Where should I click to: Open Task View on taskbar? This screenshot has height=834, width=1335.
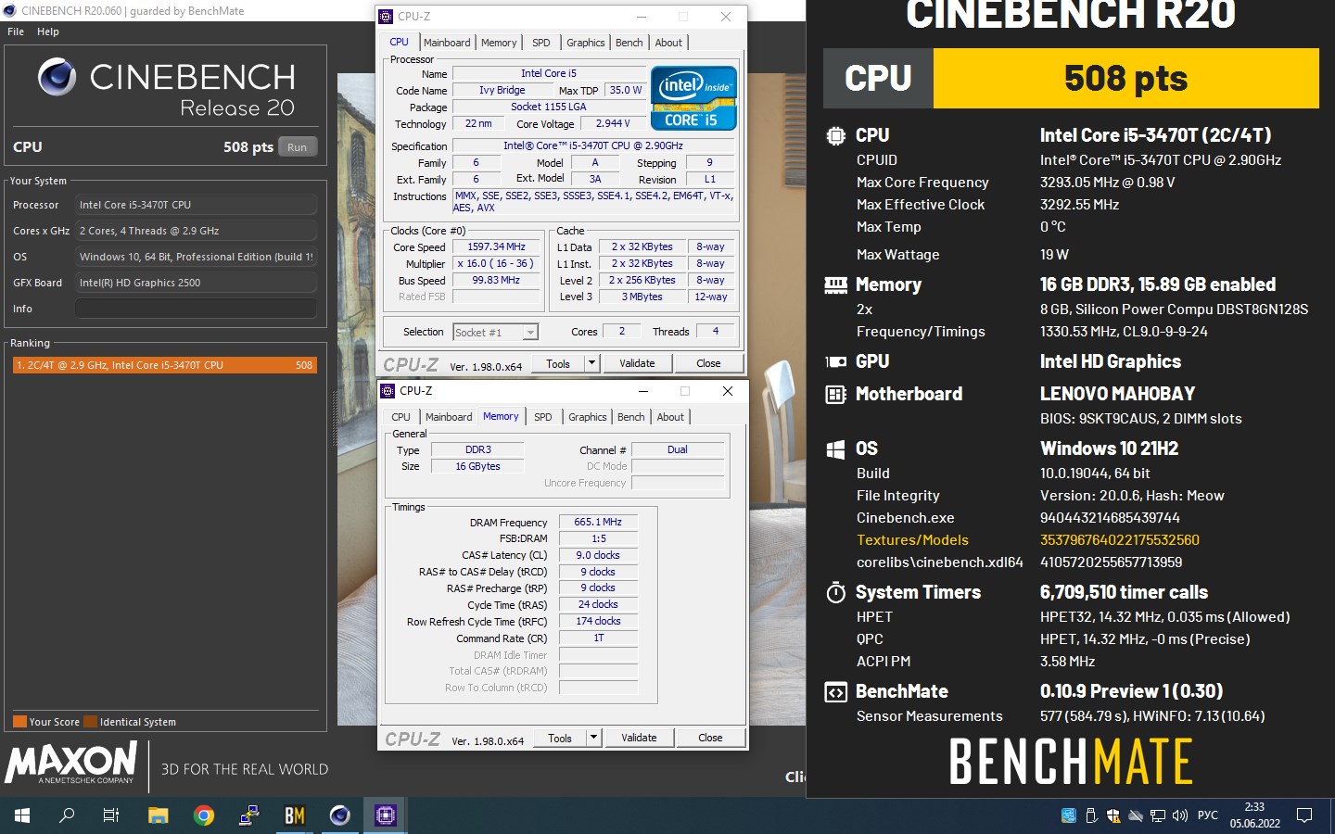click(x=111, y=815)
